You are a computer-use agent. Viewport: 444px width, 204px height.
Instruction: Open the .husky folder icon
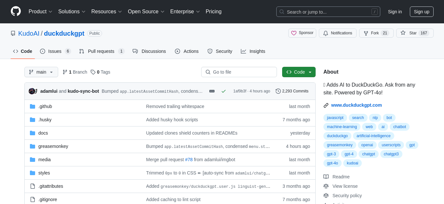[33, 120]
